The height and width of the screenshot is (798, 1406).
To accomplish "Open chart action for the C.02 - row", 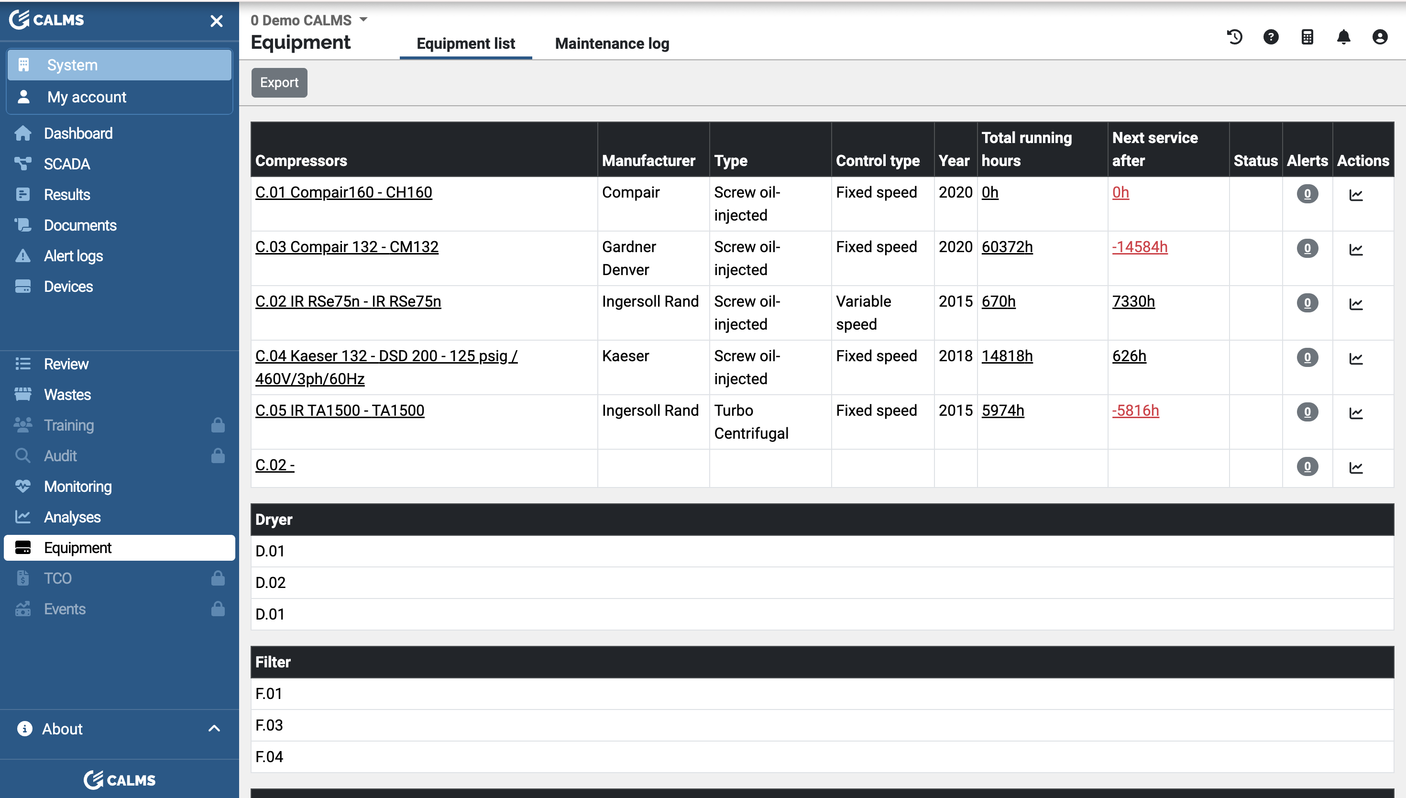I will tap(1356, 467).
